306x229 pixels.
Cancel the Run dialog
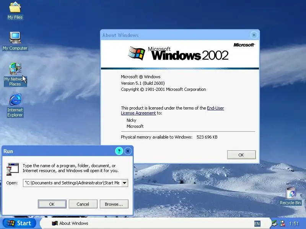[83, 204]
